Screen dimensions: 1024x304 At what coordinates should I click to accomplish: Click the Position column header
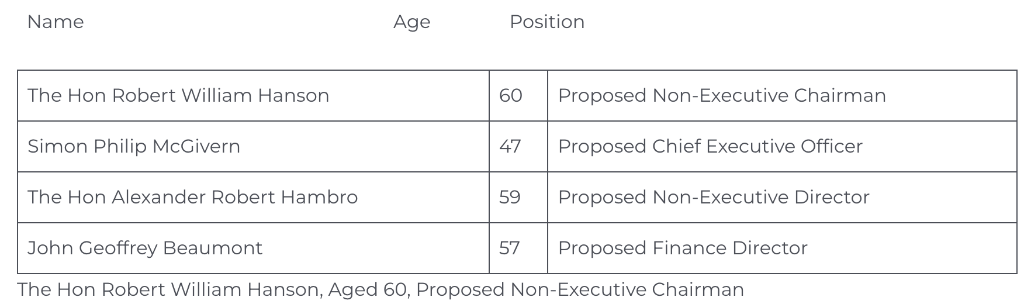tap(546, 22)
